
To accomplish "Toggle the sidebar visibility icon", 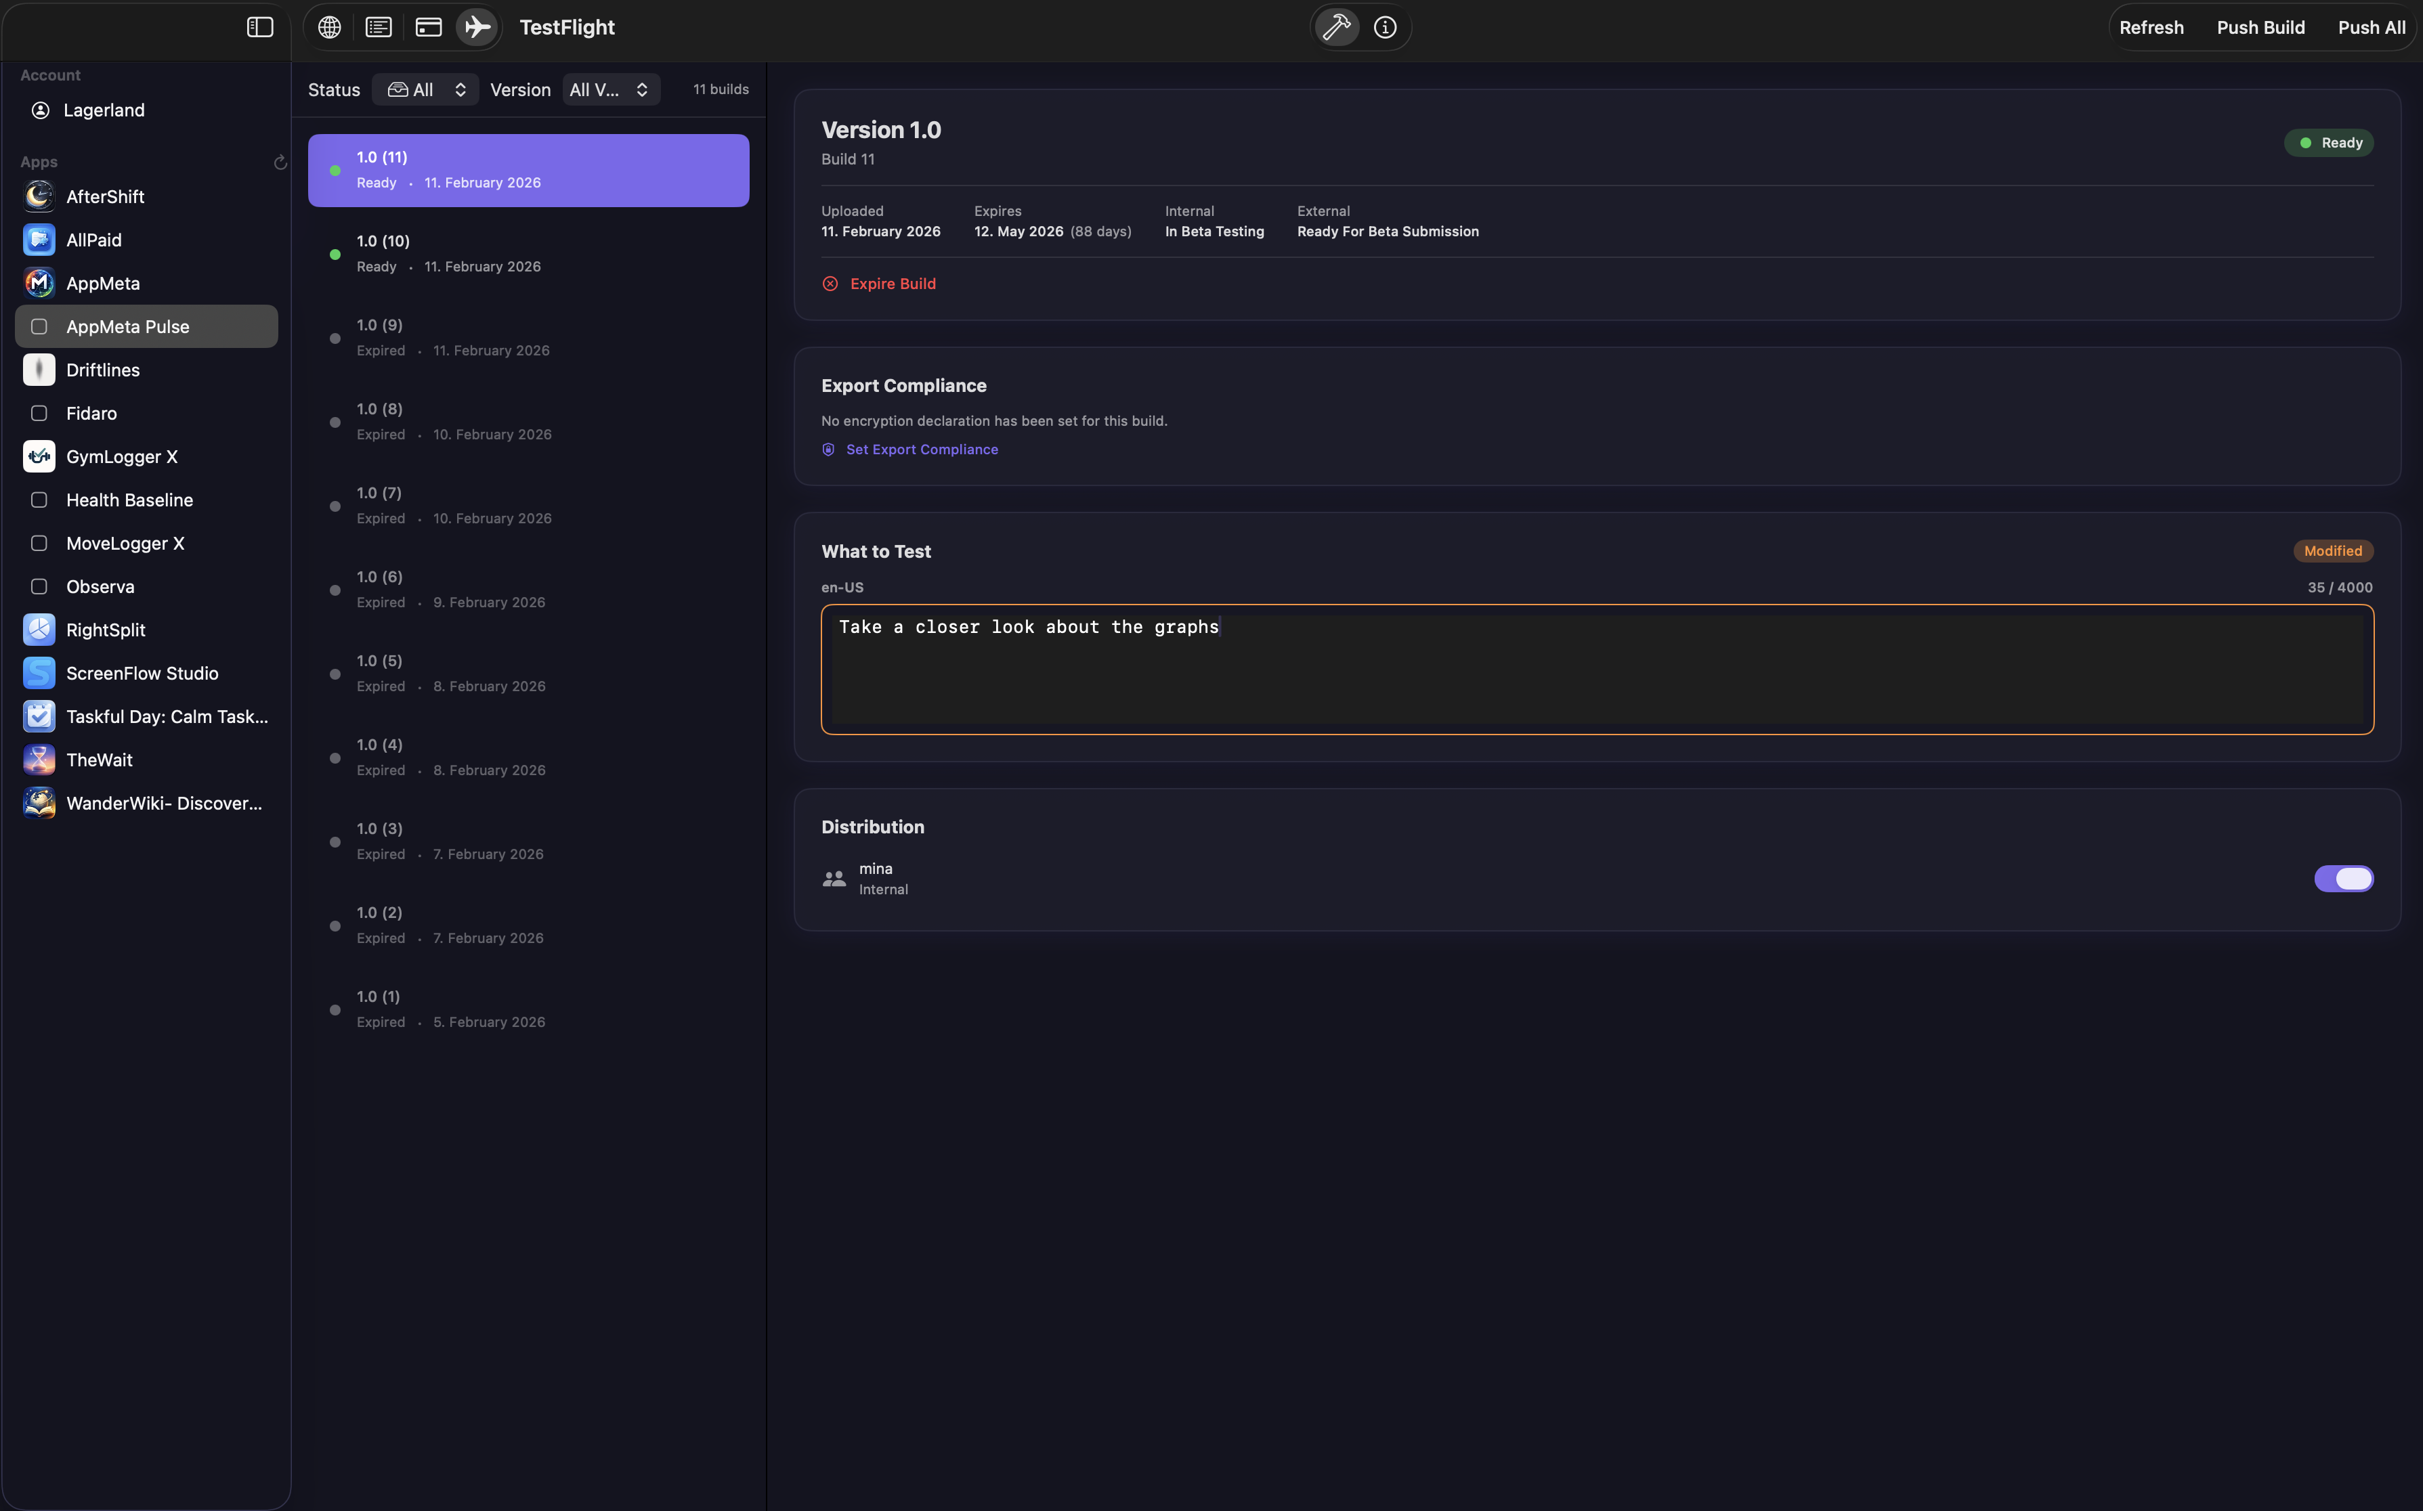I will click(x=259, y=27).
